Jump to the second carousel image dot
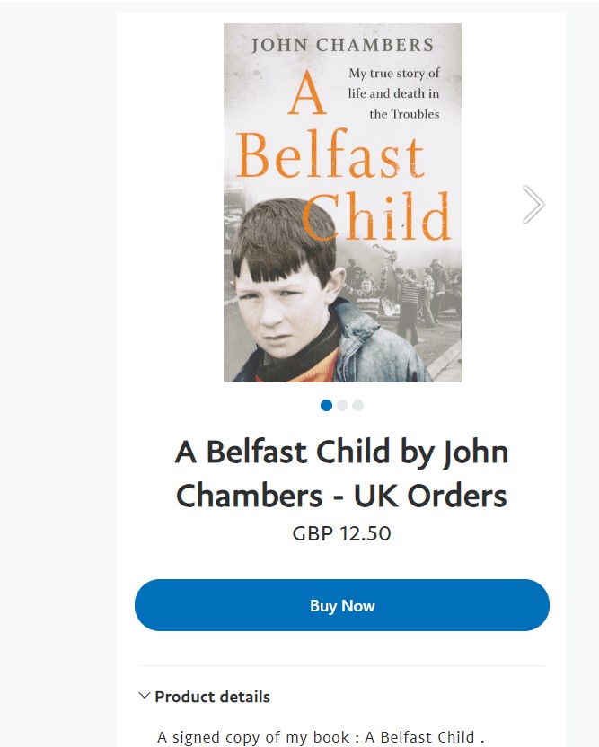The image size is (599, 747). tap(342, 405)
